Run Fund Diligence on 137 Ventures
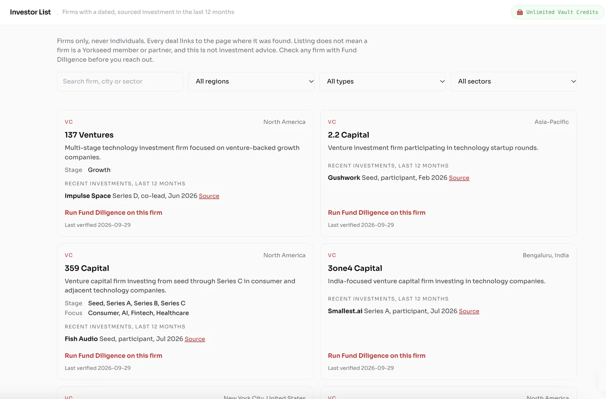 coord(113,213)
